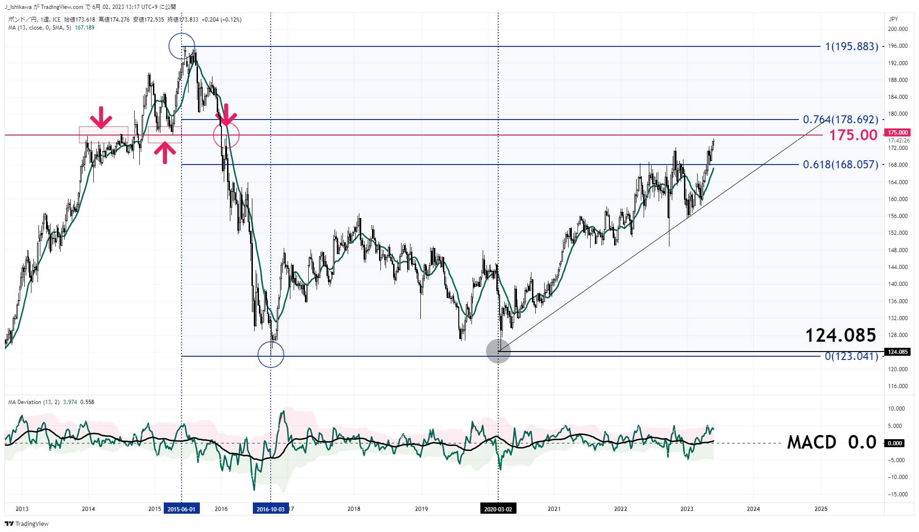The height and width of the screenshot is (532, 919).
Task: Click the 124.085 black price tag on the axis
Action: pyautogui.click(x=897, y=352)
